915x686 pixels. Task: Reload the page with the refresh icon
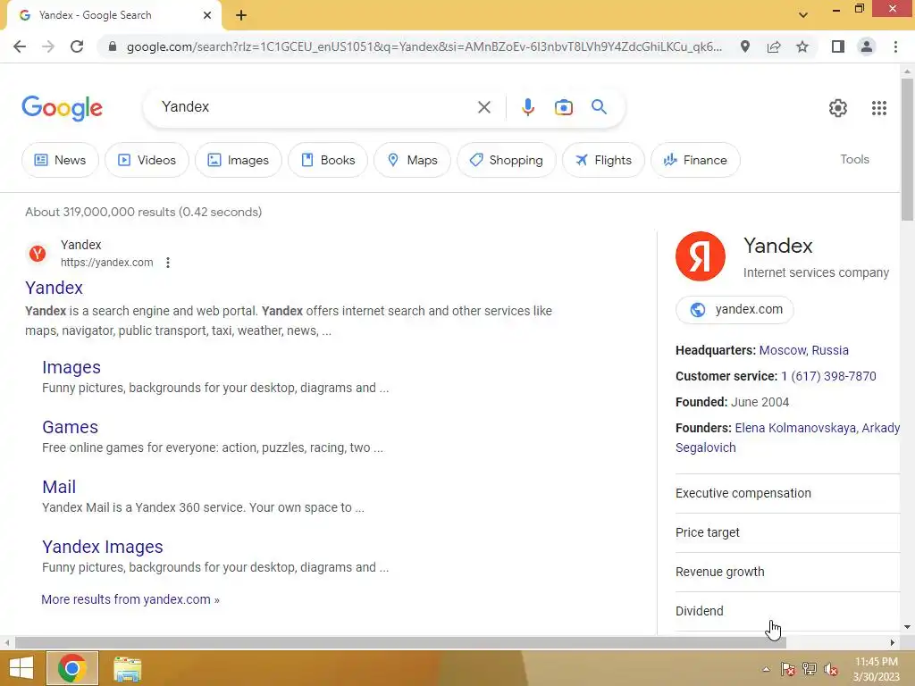[x=77, y=46]
